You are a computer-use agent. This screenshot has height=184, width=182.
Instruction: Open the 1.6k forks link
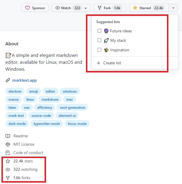click(22, 178)
